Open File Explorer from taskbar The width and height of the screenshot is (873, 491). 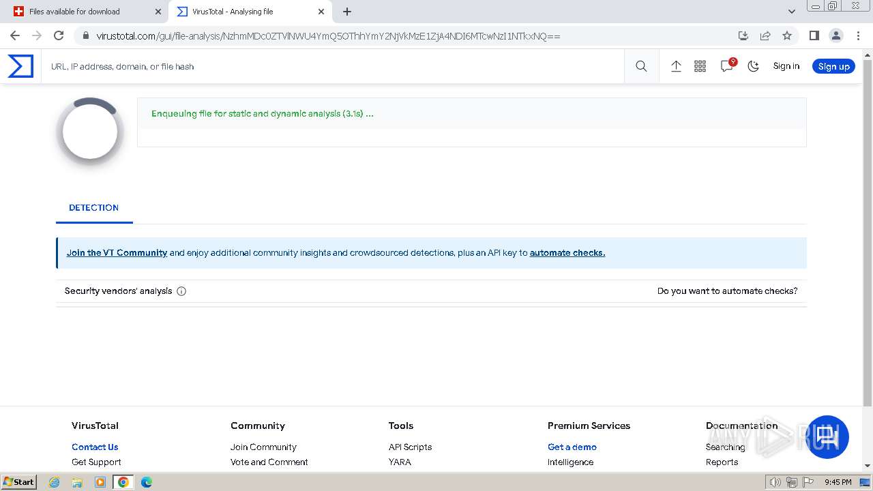77,482
